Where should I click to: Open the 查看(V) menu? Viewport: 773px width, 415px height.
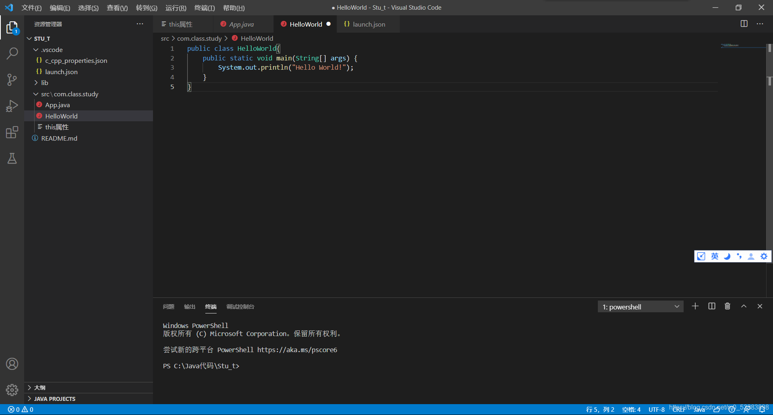pyautogui.click(x=117, y=8)
